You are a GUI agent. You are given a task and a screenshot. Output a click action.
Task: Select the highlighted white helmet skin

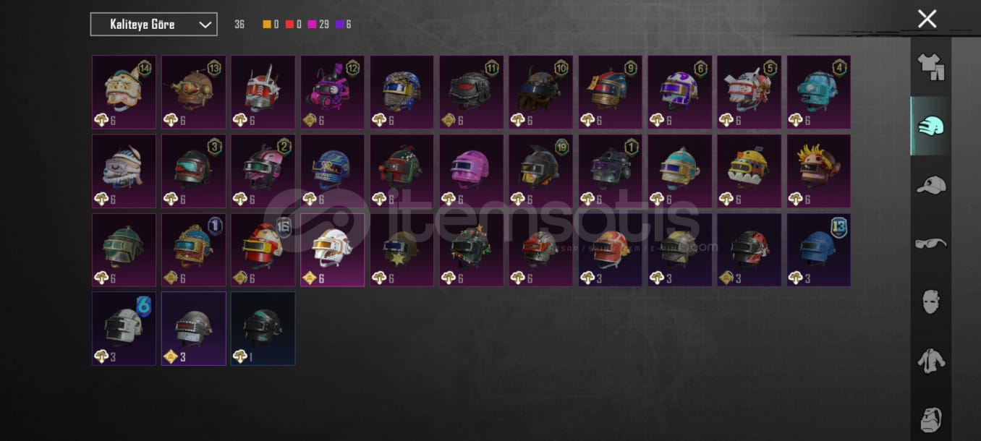pos(333,249)
